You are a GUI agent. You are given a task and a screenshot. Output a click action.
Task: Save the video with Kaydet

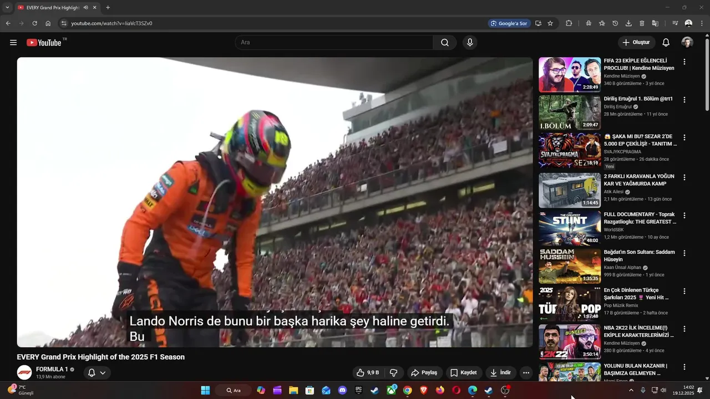[x=463, y=372]
